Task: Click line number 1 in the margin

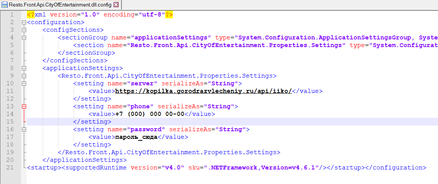Action: [12, 15]
